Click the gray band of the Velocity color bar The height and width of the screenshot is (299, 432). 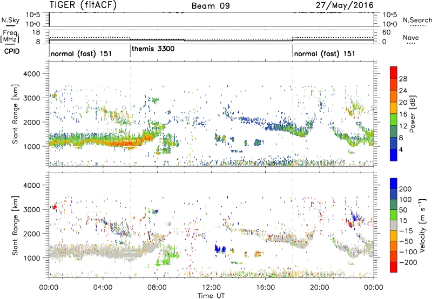394,226
